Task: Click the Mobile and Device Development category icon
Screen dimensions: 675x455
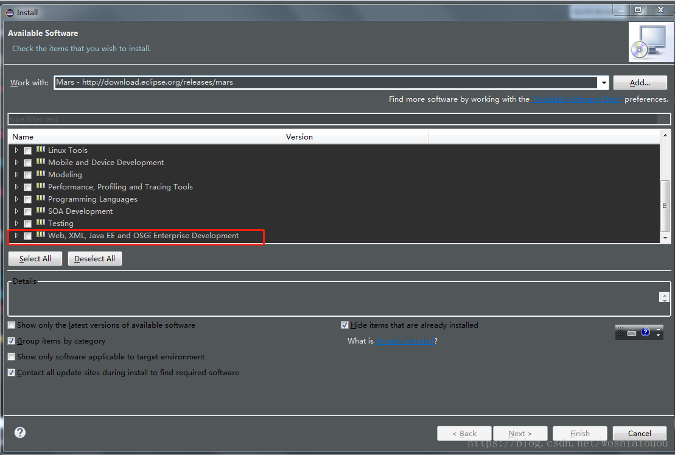Action: [x=41, y=161]
